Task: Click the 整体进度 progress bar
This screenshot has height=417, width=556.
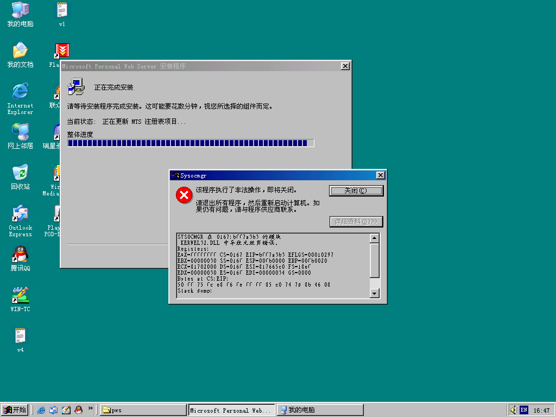Action: pyautogui.click(x=191, y=143)
